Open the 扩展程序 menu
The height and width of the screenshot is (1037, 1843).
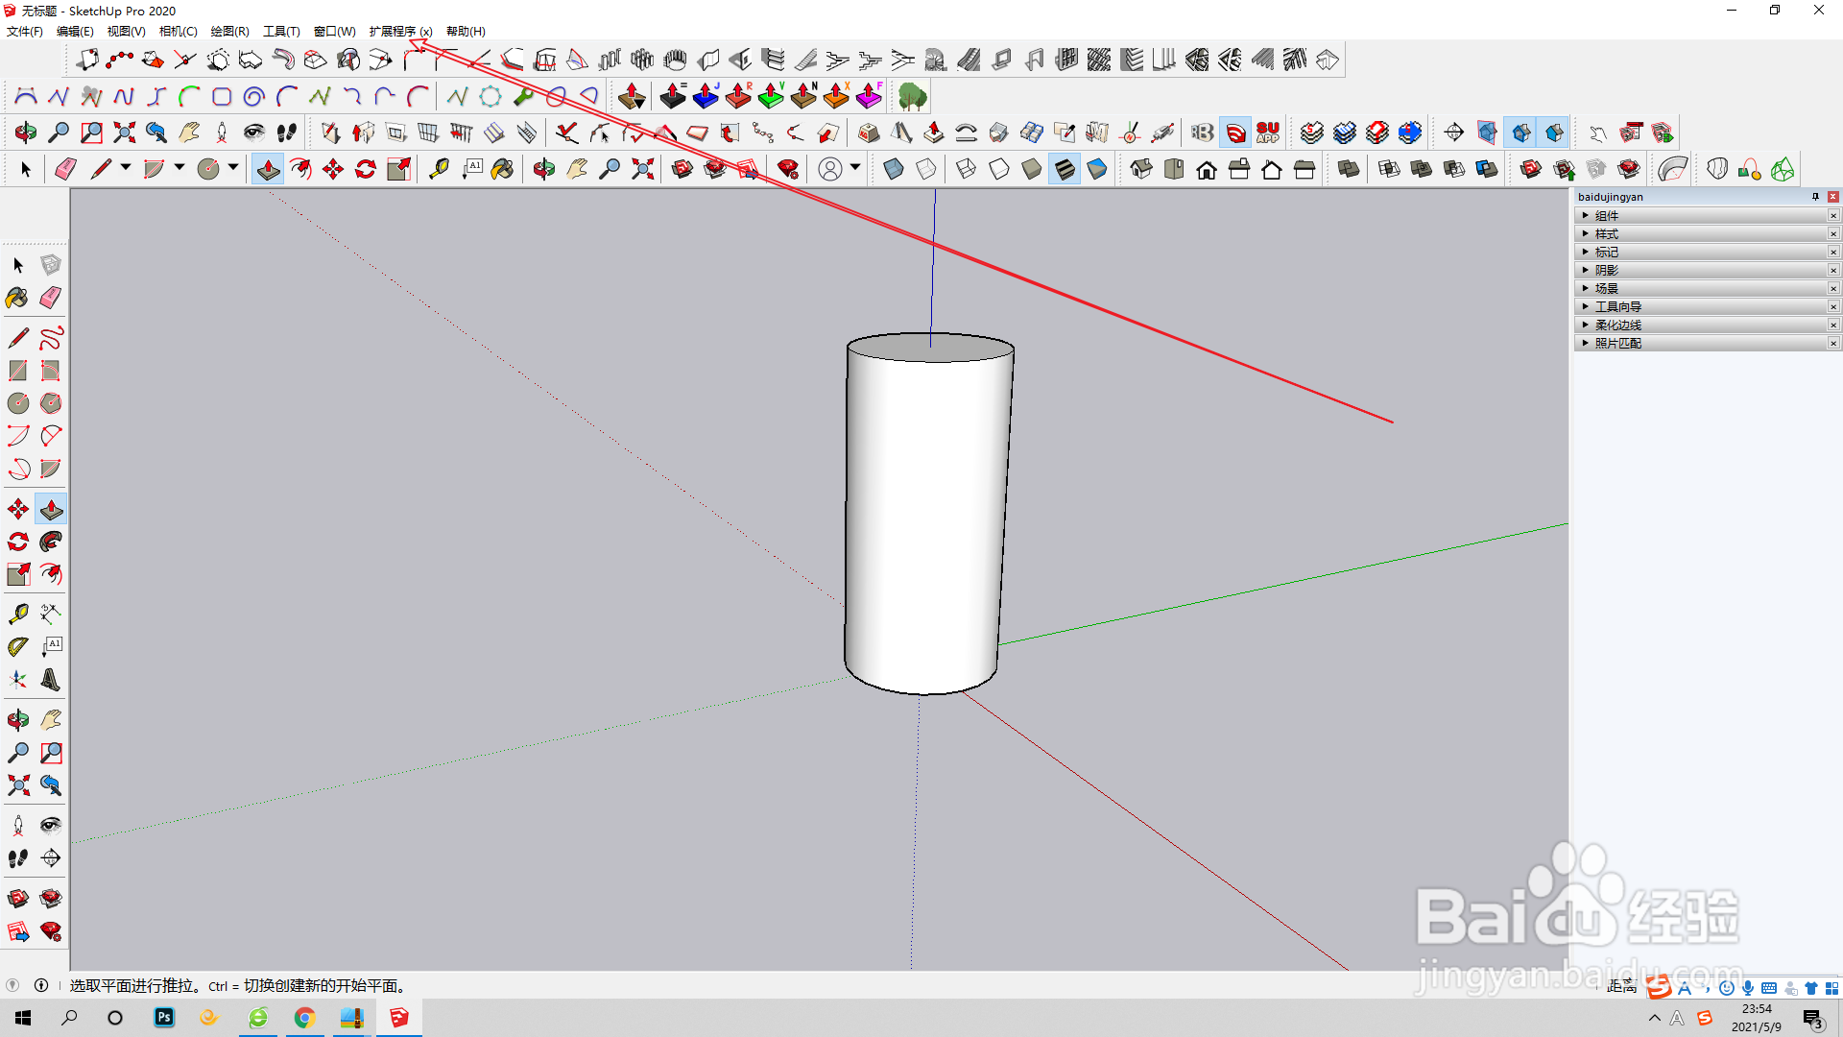coord(399,32)
